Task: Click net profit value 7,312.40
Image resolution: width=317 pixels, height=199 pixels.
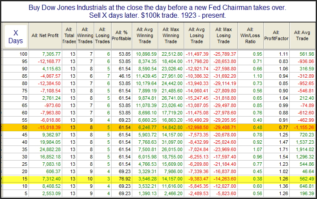Action: tap(51, 179)
